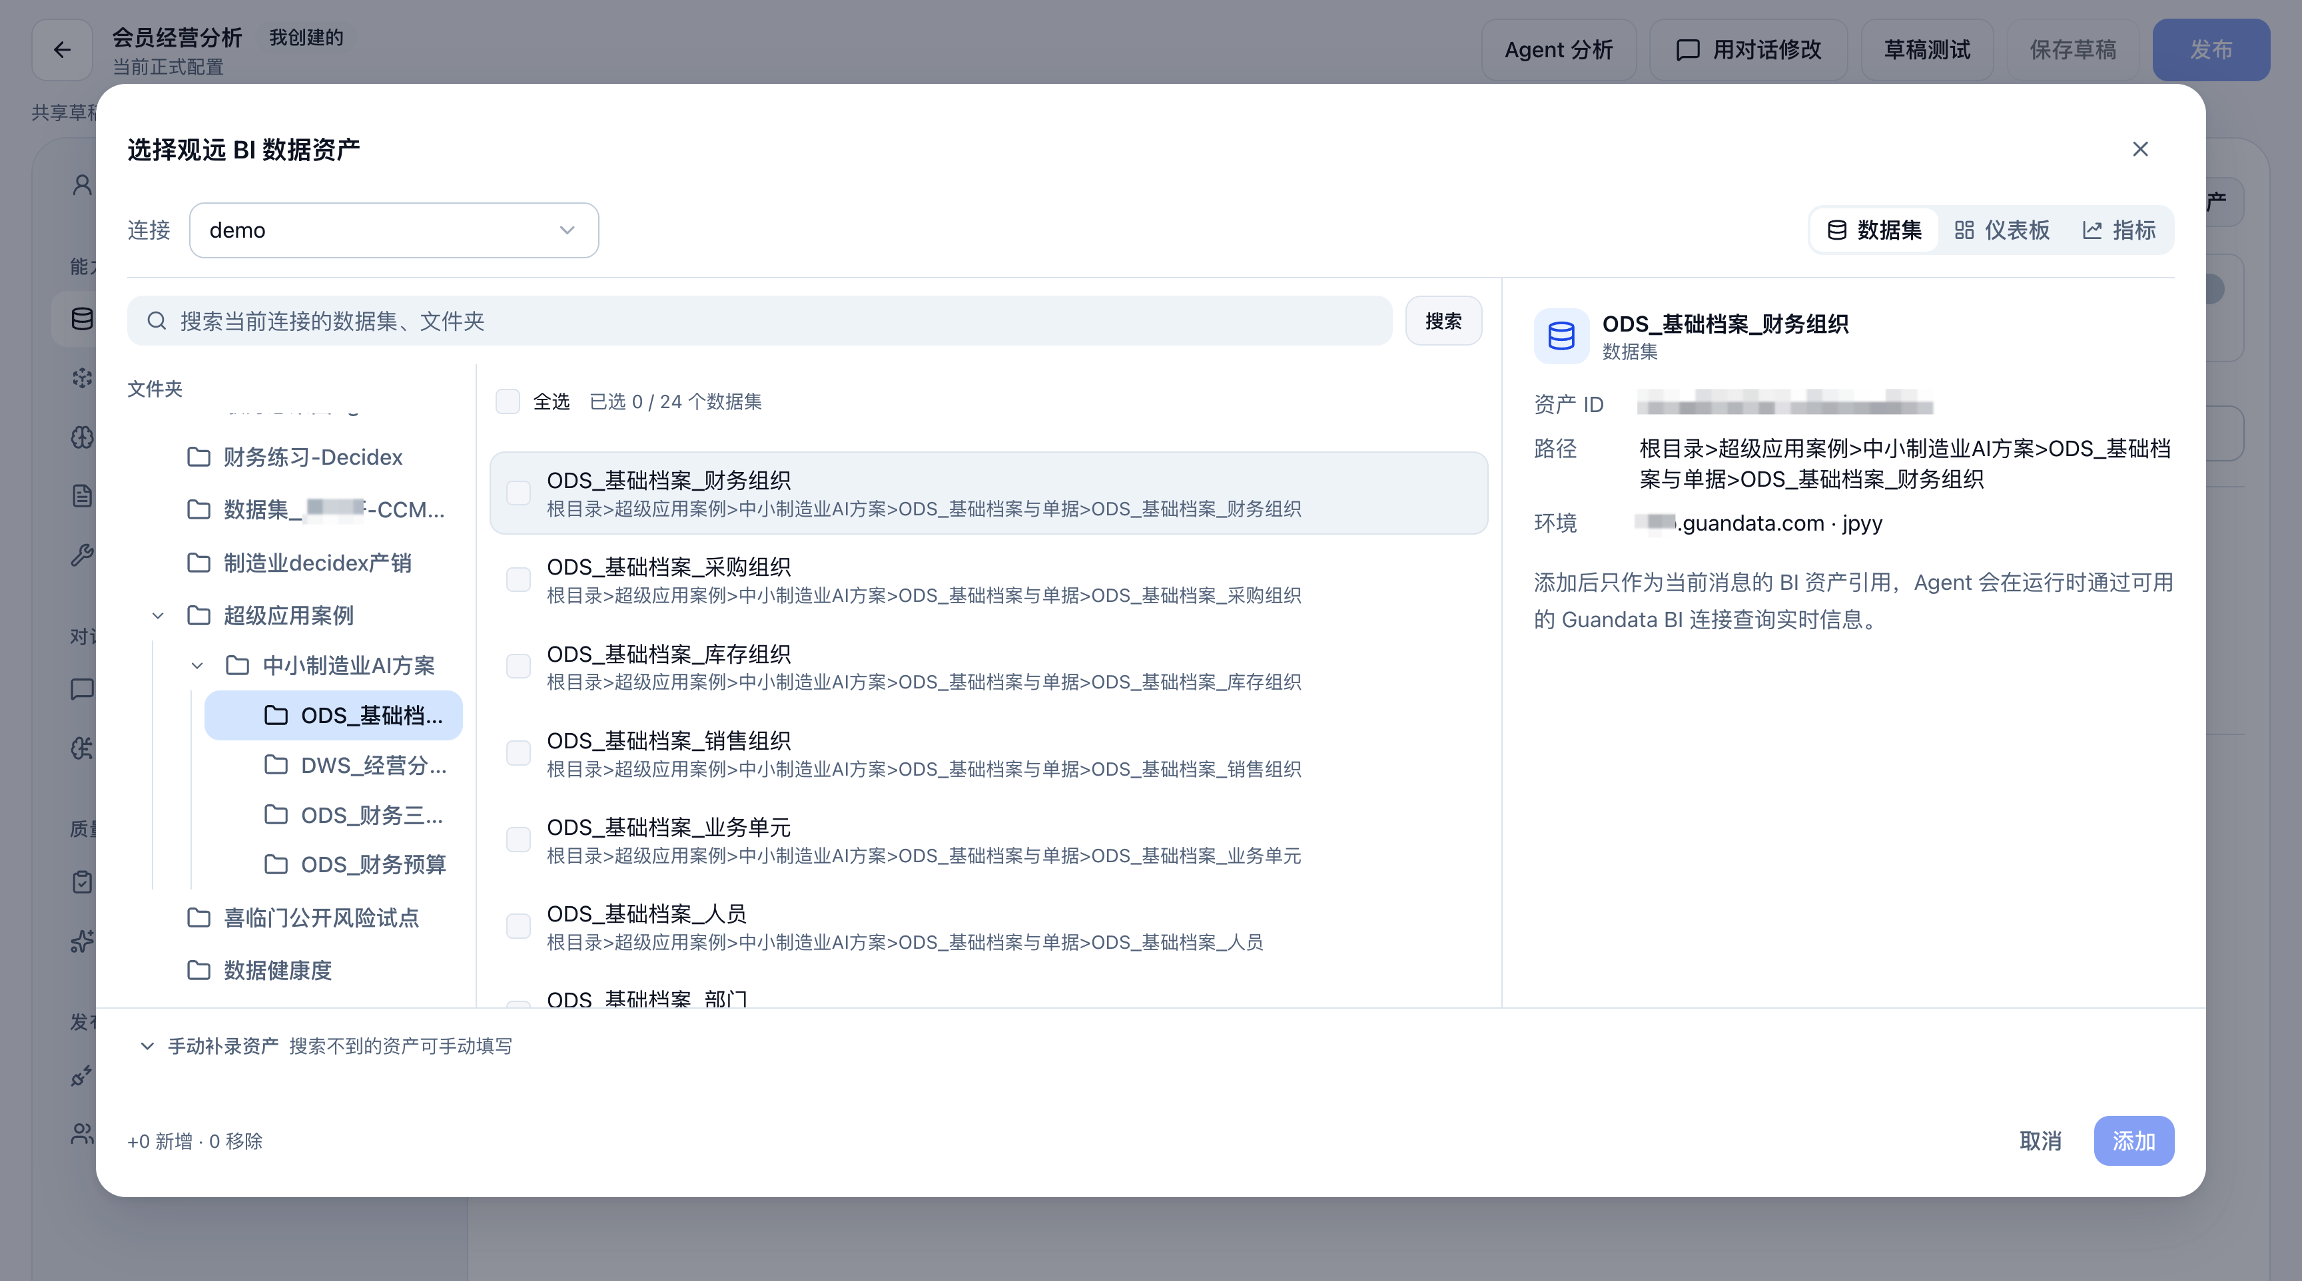Collapse the 中小制造业AI方案 folder chevron

point(197,666)
